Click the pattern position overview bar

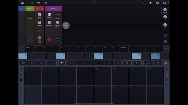(94, 63)
